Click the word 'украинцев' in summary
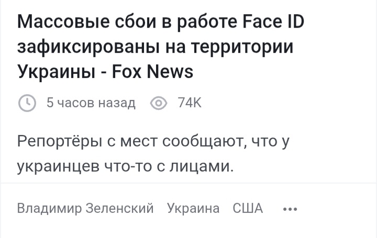This screenshot has width=377, height=238. pyautogui.click(x=58, y=167)
